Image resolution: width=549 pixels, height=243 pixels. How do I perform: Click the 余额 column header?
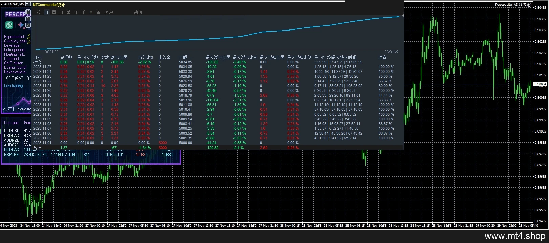click(x=183, y=57)
